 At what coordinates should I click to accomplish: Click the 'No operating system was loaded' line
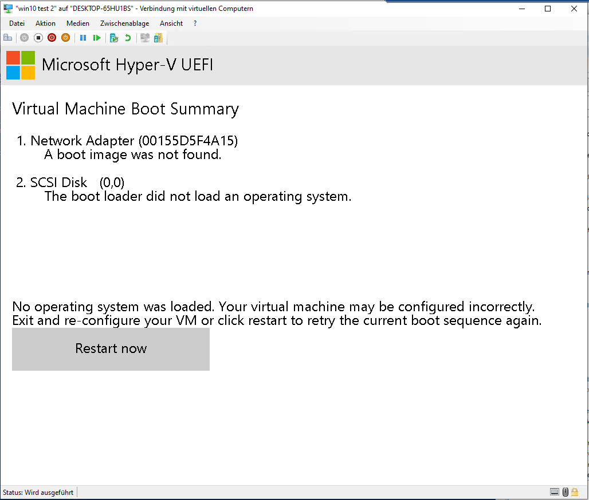pyautogui.click(x=273, y=307)
